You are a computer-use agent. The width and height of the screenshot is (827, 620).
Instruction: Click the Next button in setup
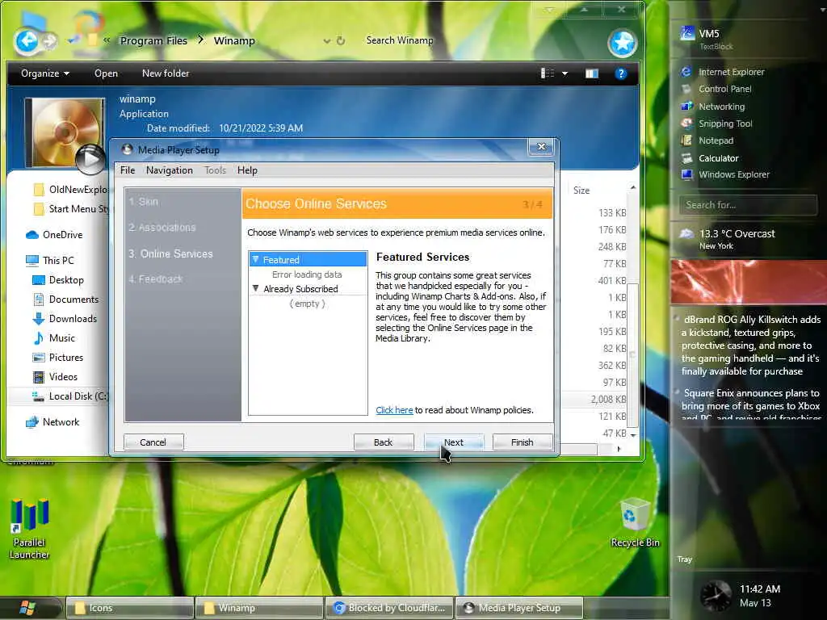(x=454, y=442)
